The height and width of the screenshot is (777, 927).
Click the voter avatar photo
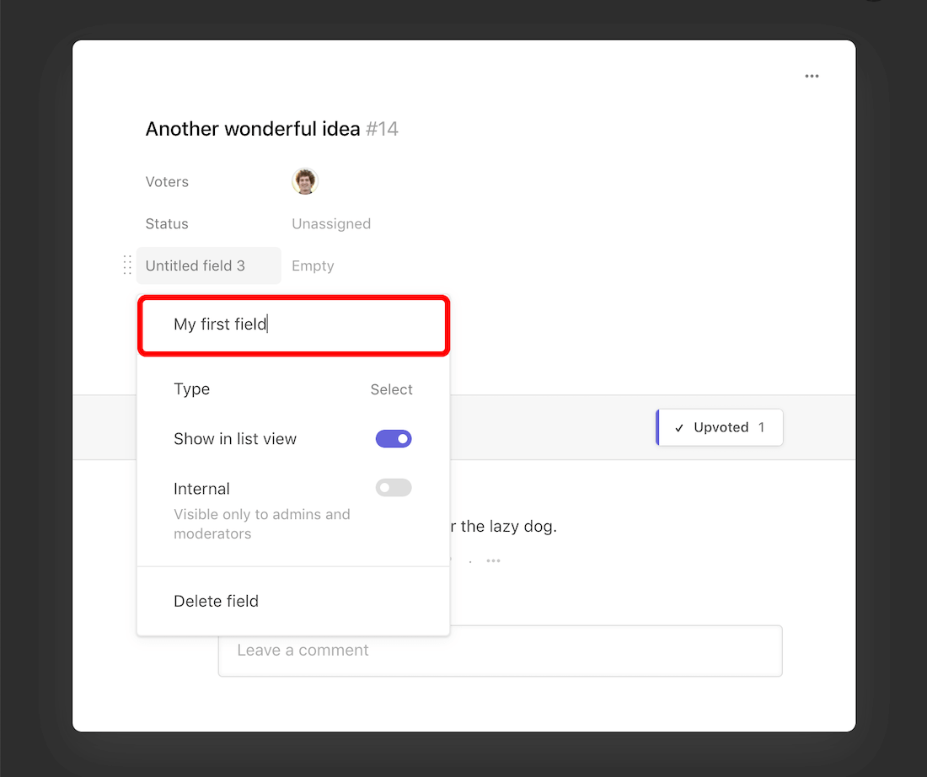305,181
